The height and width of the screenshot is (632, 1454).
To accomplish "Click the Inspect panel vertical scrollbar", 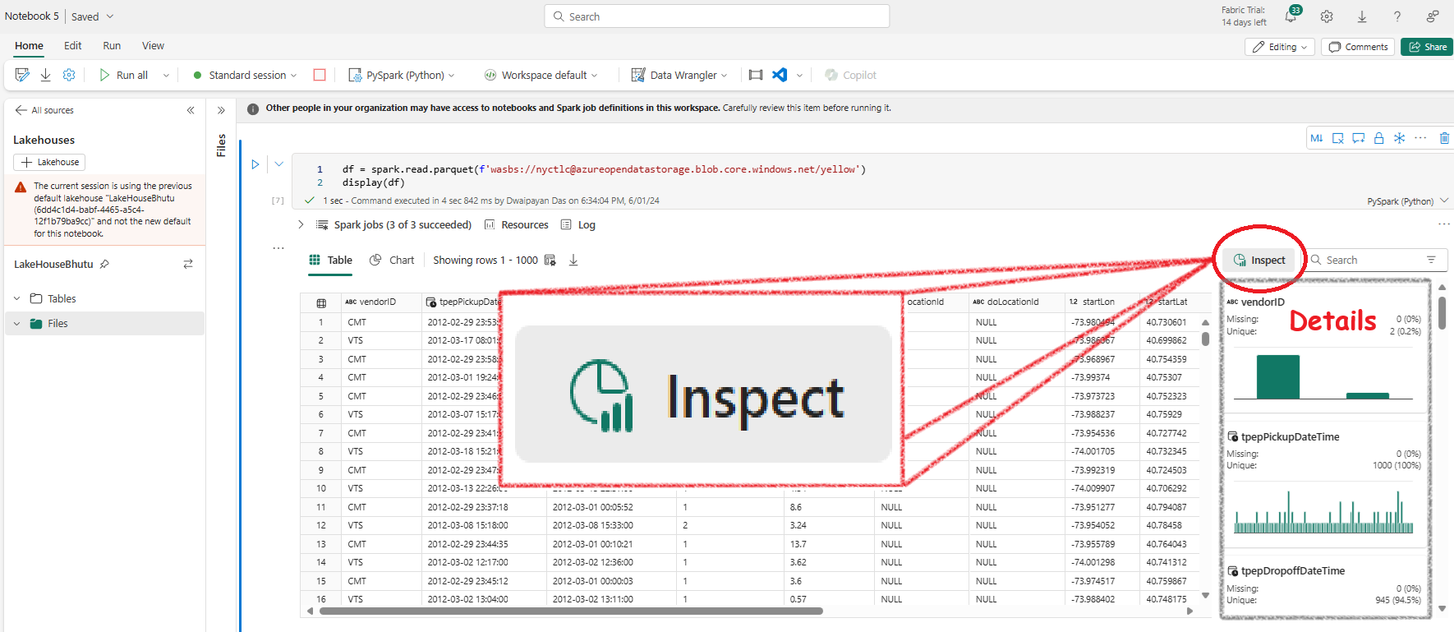I will pos(1442,312).
